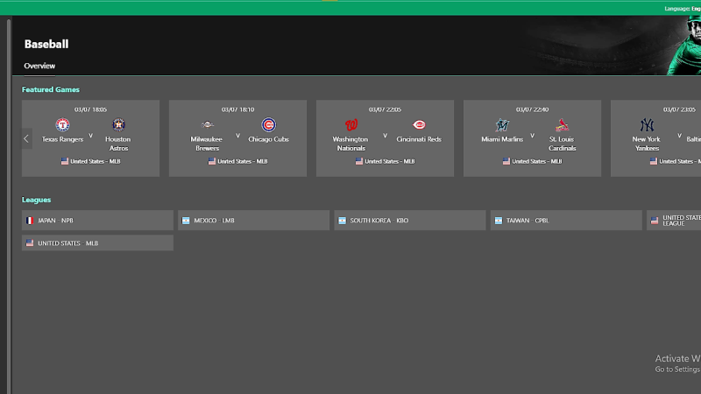Click the US flag under Brewers v Cubs
701x394 pixels.
click(212, 161)
